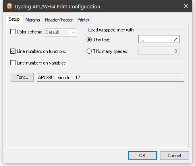The image size is (195, 166).
Task: Select the This text radio button
Action: click(x=89, y=40)
